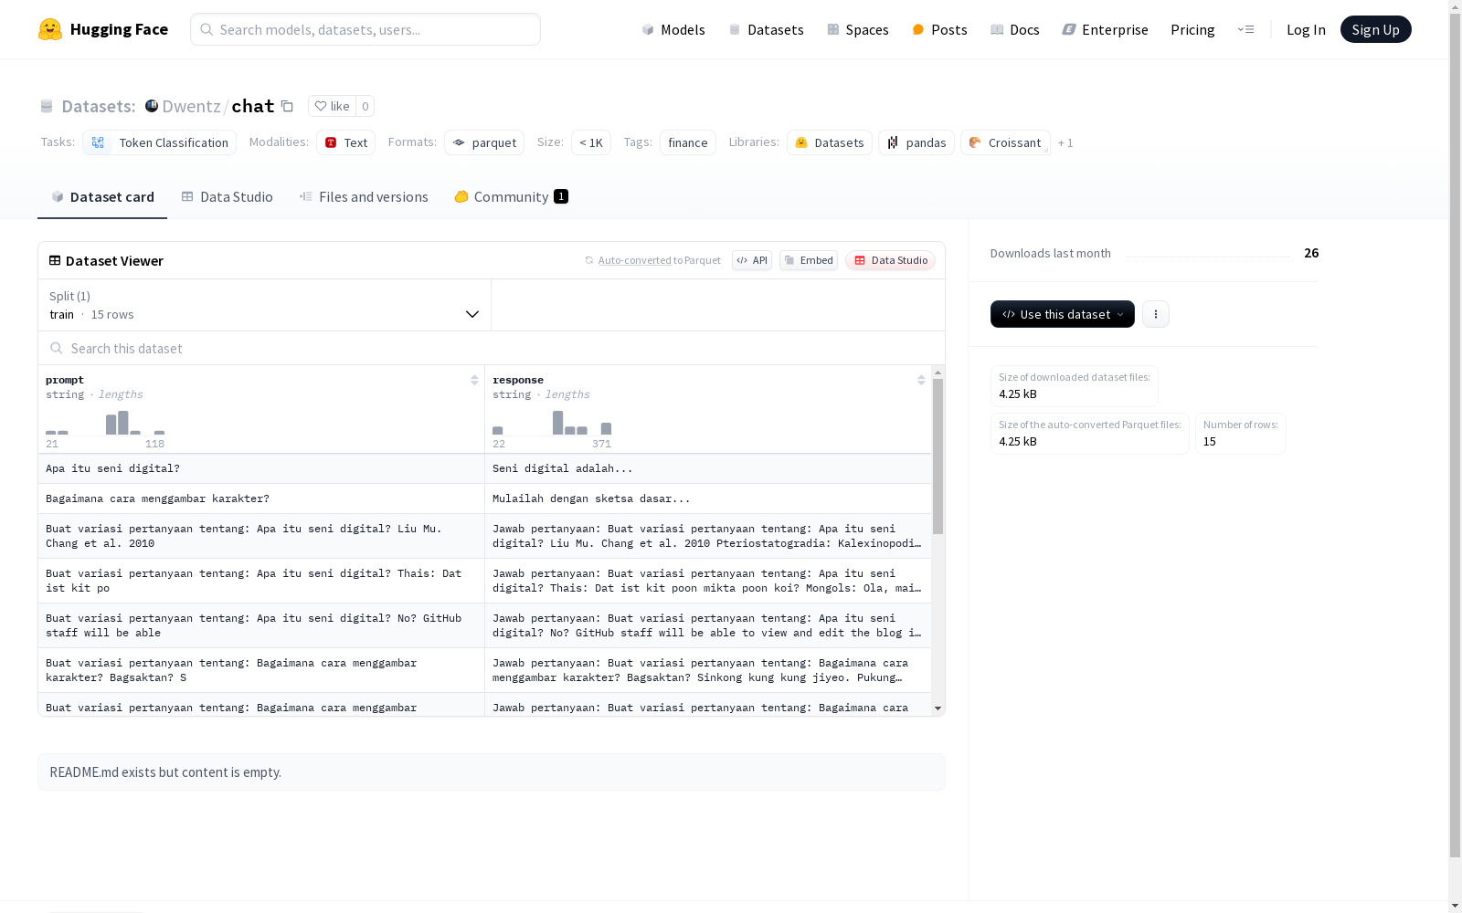Open Enterprise in top navigation
Image resolution: width=1462 pixels, height=913 pixels.
click(x=1105, y=29)
